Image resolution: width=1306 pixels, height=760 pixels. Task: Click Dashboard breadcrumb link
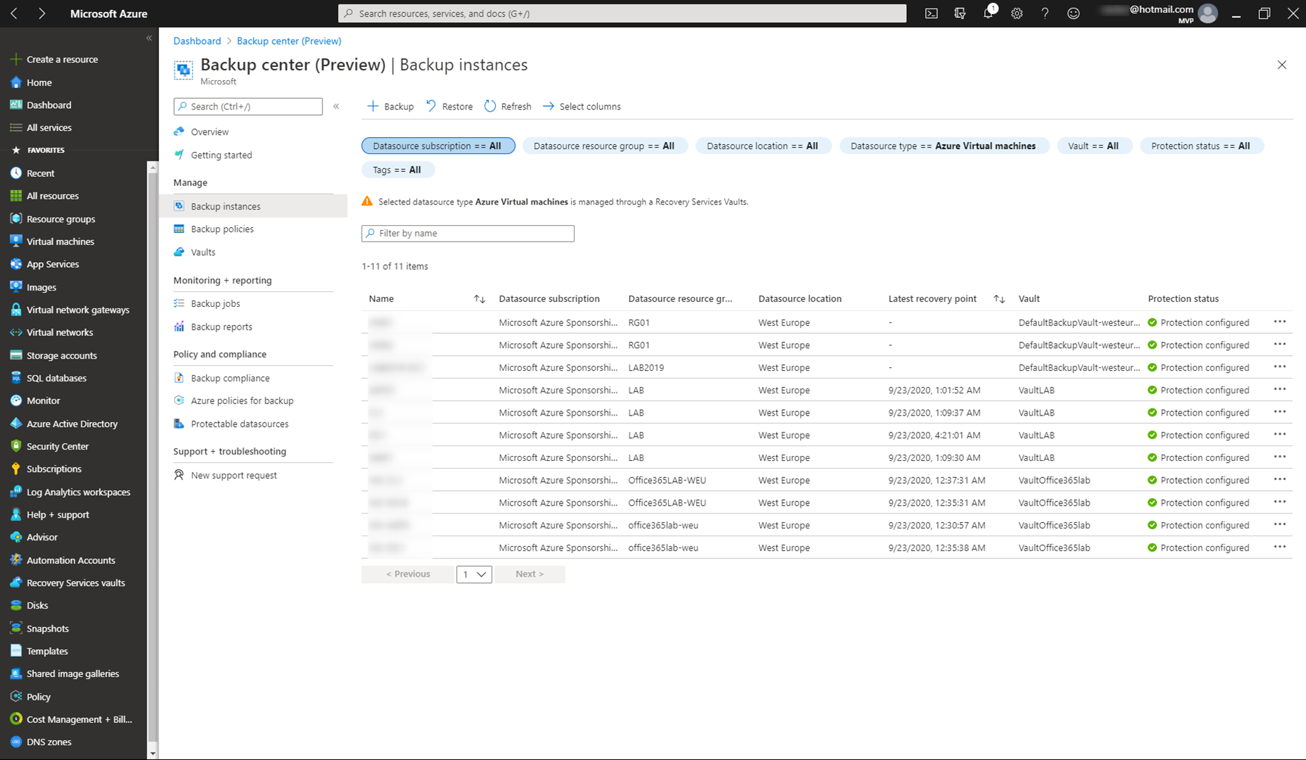pos(197,41)
